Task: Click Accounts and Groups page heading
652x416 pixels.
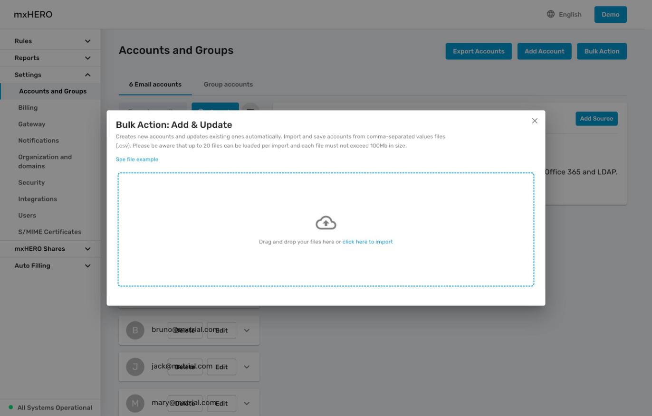Action: click(x=176, y=50)
